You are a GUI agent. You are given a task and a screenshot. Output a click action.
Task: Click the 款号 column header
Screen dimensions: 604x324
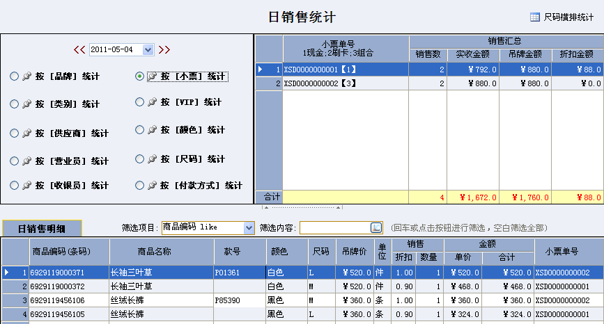(240, 252)
